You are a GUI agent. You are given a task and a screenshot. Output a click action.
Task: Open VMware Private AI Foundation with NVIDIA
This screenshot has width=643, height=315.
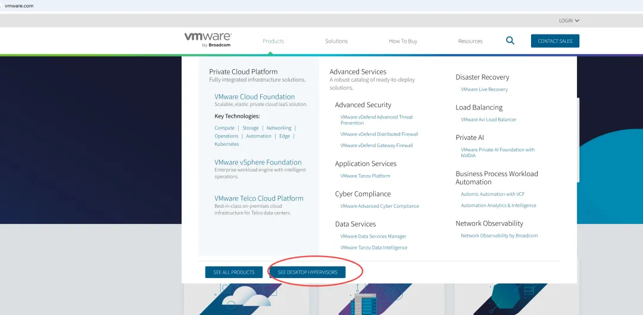point(498,152)
